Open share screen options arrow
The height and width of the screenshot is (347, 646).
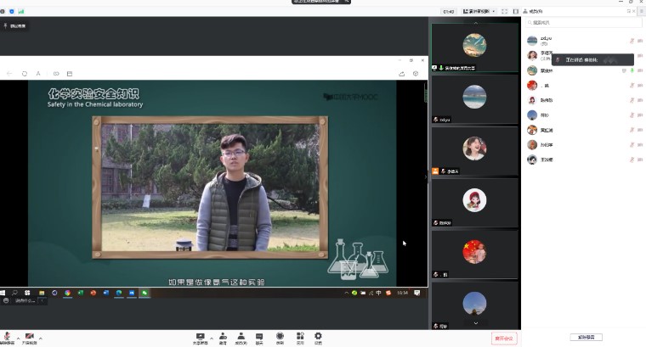212,339
